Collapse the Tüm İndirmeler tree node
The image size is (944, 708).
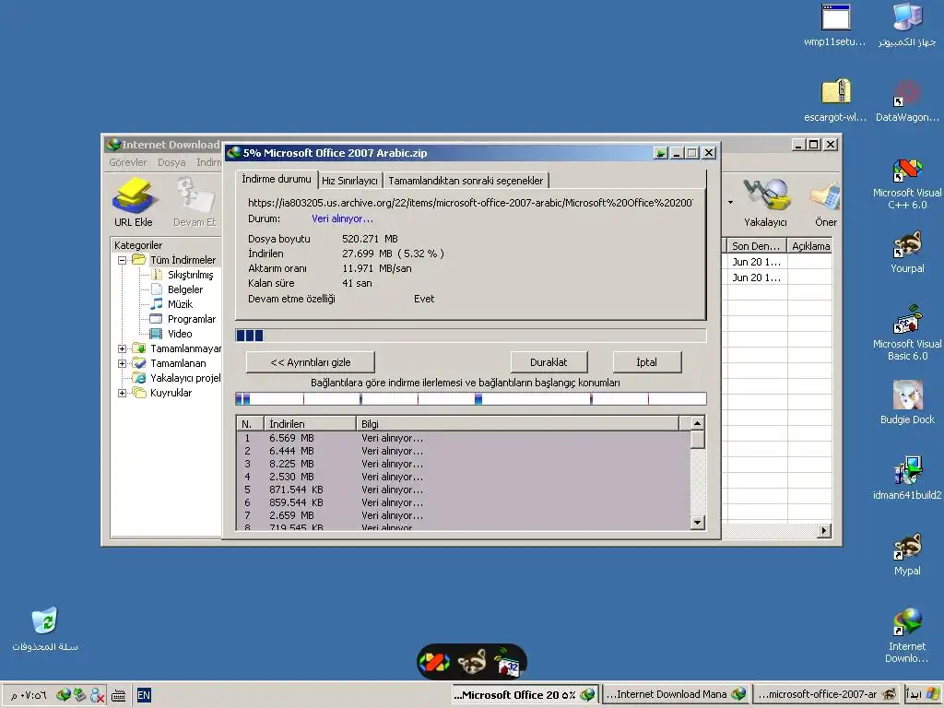(123, 260)
